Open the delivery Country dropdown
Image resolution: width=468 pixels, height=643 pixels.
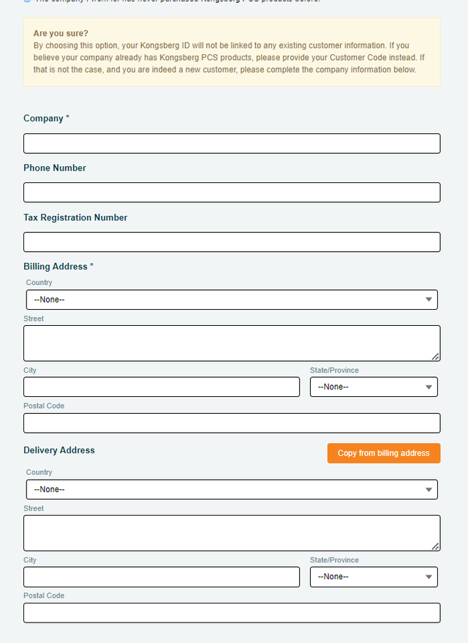[x=231, y=489]
